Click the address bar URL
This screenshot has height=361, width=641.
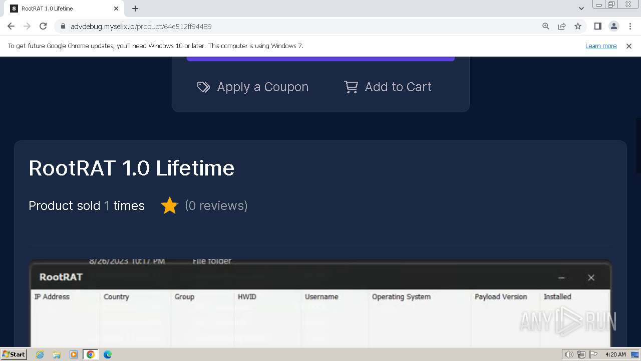pyautogui.click(x=141, y=26)
